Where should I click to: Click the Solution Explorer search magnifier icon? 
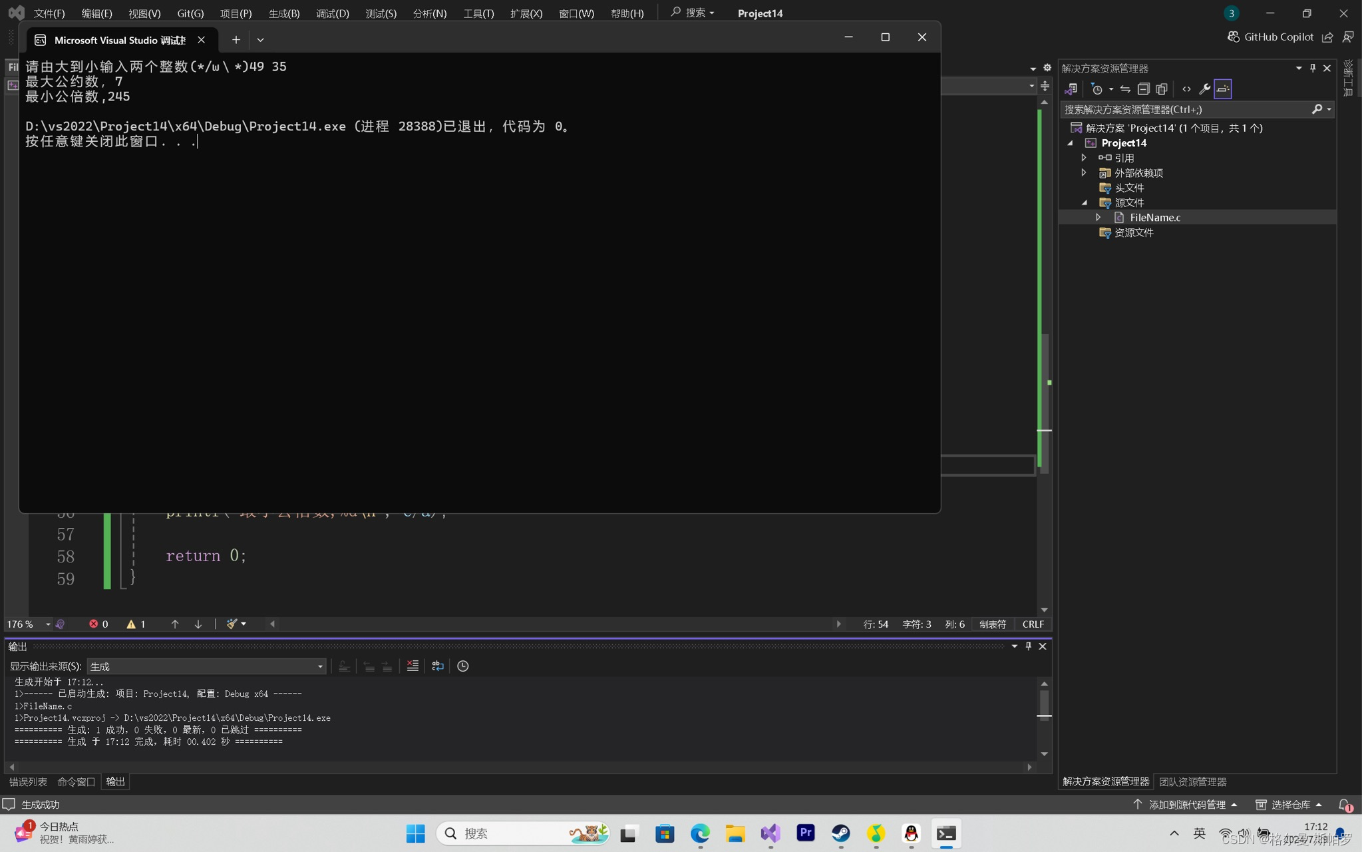coord(1317,109)
